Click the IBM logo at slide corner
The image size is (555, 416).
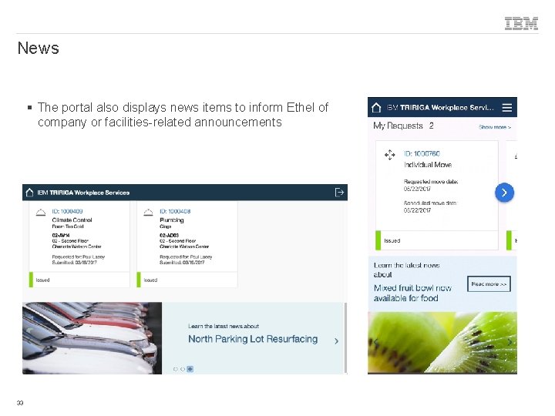(521, 23)
